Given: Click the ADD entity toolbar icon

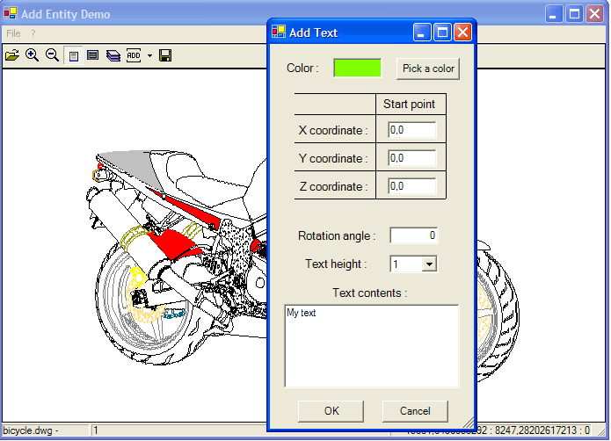Looking at the screenshot, I should [134, 55].
